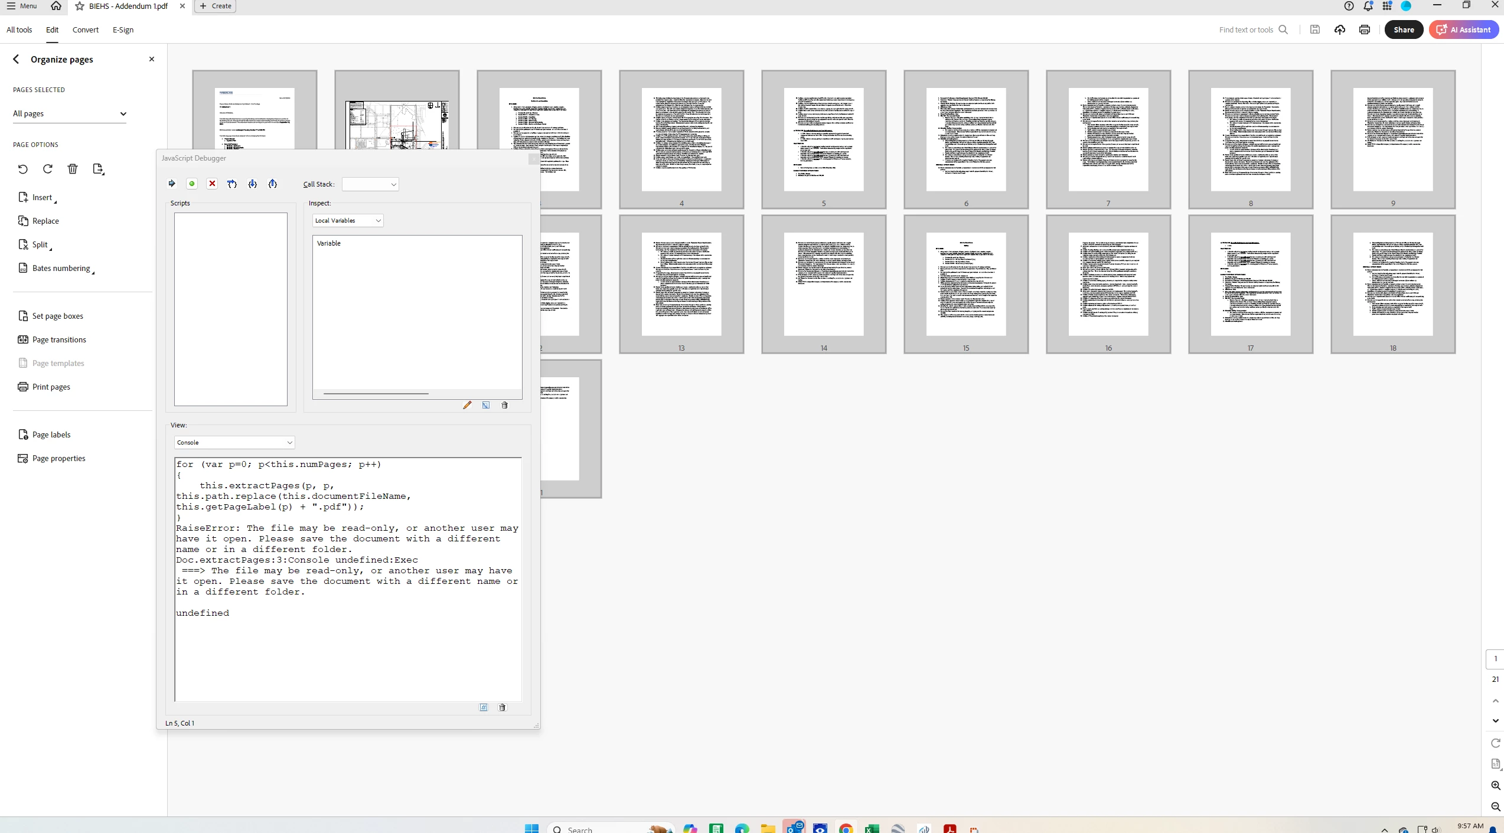The image size is (1504, 833).
Task: Click the Share button
Action: (x=1404, y=30)
